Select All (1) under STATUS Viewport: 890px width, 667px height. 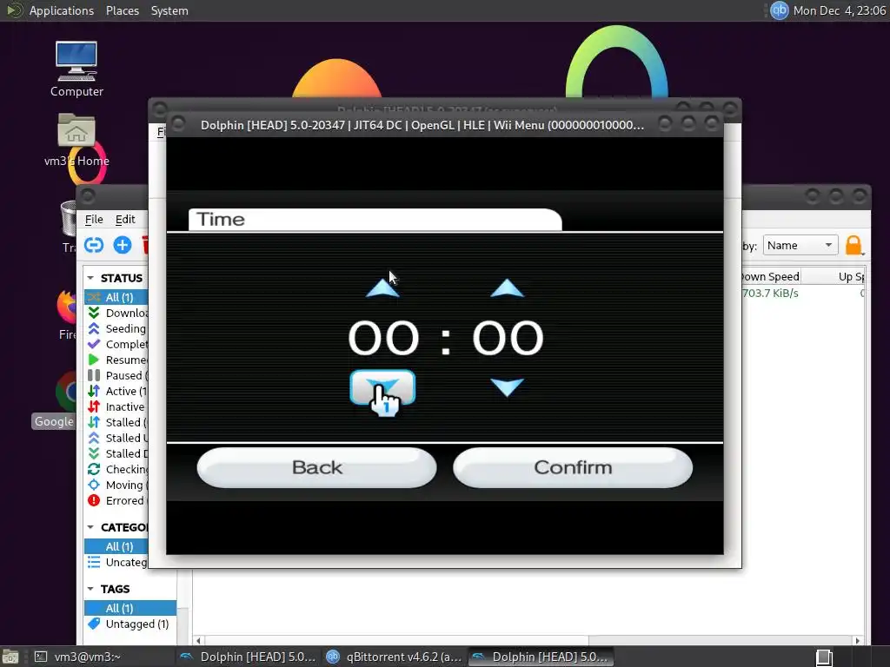116,297
